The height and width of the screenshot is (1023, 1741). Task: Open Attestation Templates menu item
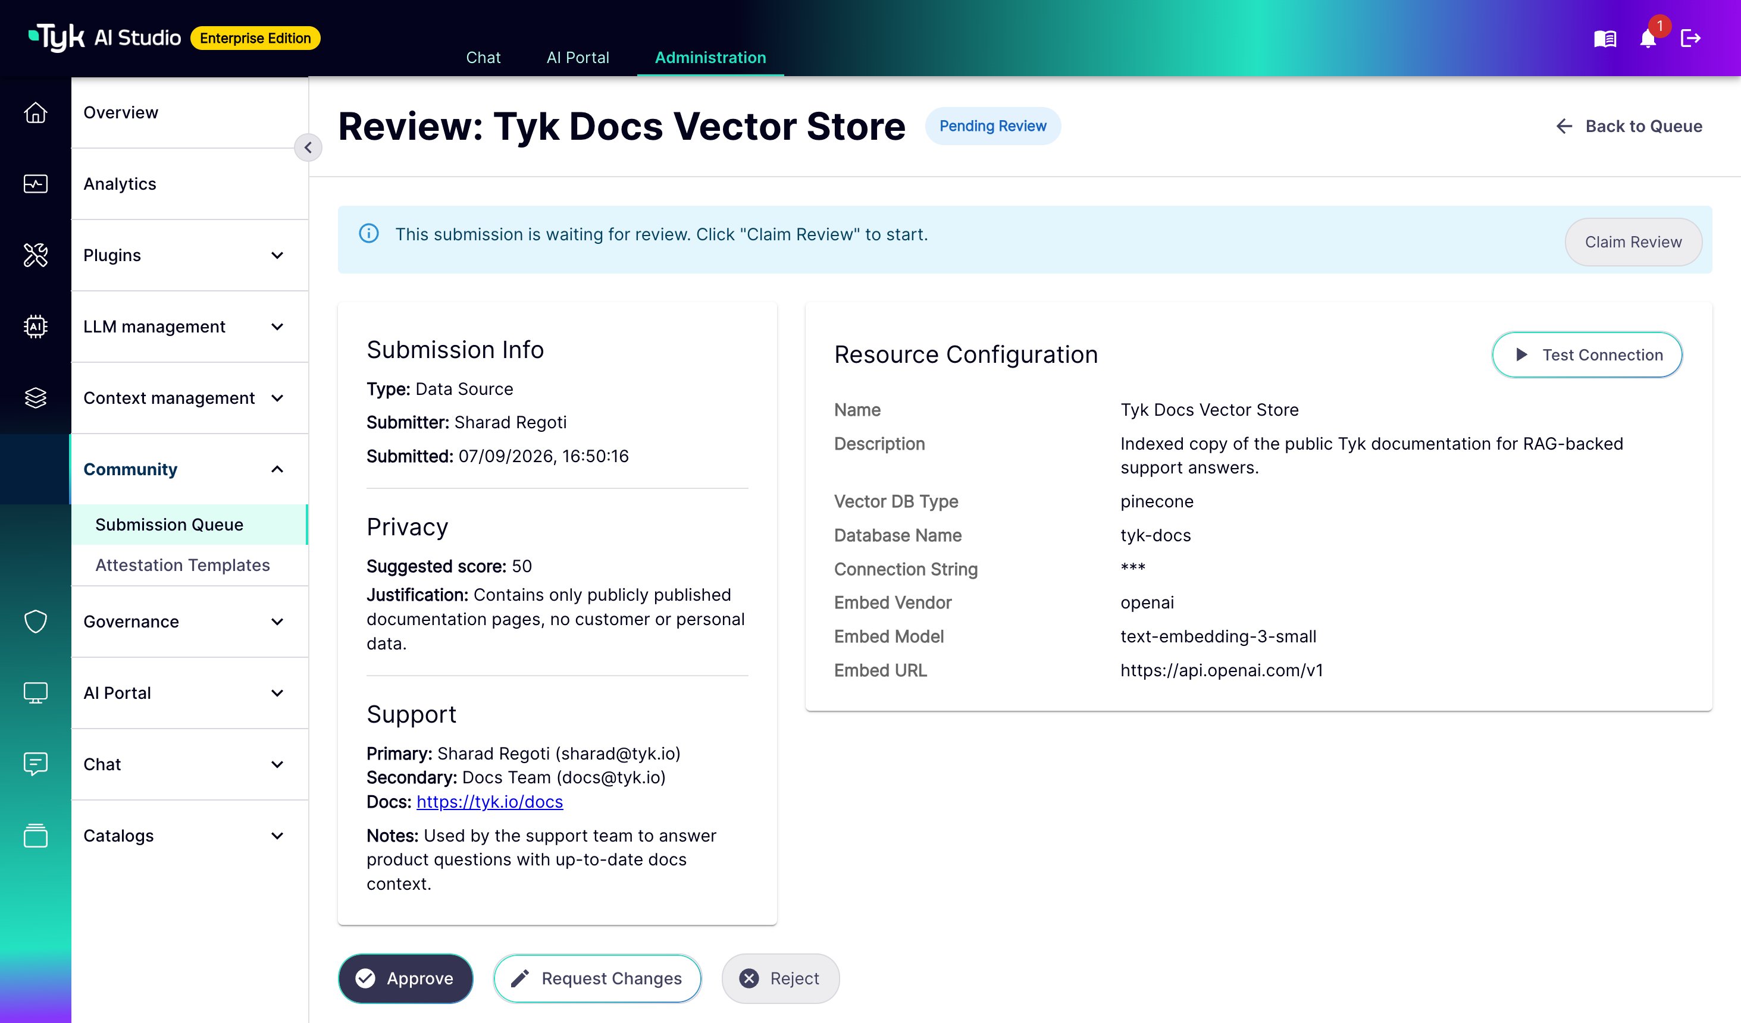point(190,565)
